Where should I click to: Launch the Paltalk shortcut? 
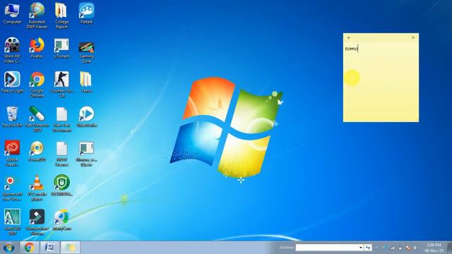86,13
